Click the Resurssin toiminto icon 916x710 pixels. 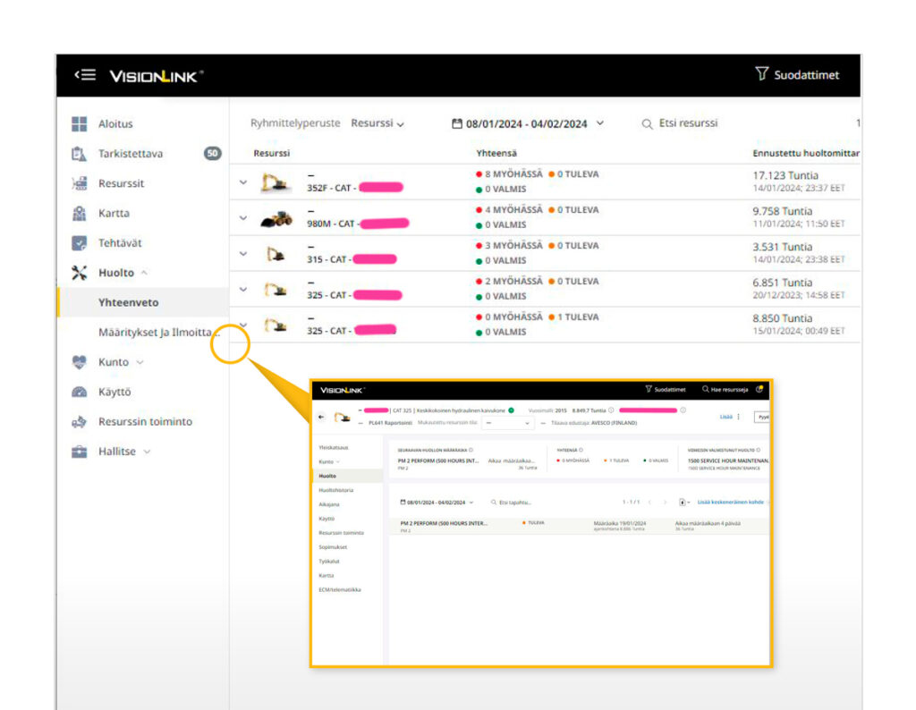[80, 422]
